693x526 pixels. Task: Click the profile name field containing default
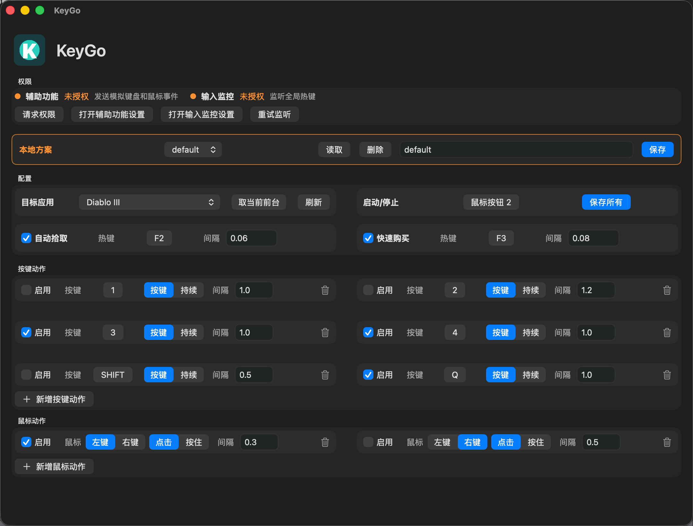(x=517, y=150)
